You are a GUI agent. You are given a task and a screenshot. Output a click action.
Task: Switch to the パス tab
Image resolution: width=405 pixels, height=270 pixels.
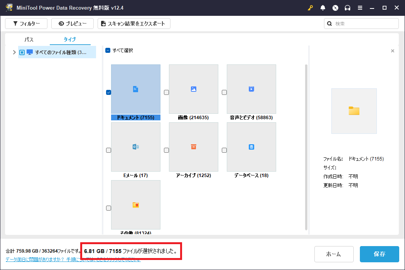tap(29, 39)
